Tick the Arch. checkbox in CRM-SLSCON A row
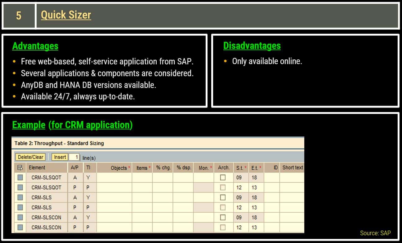 tap(223, 217)
